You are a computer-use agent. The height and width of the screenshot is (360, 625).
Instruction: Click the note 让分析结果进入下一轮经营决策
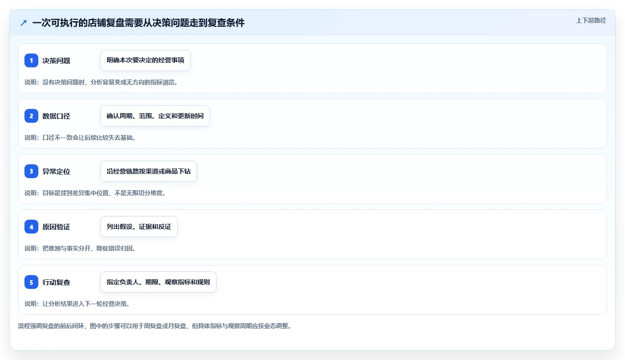pyautogui.click(x=77, y=304)
